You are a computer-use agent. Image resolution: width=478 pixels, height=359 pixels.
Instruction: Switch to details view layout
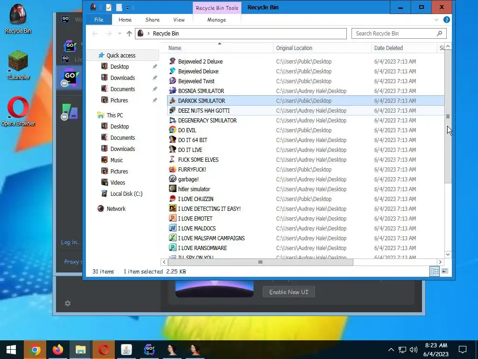[x=435, y=271]
